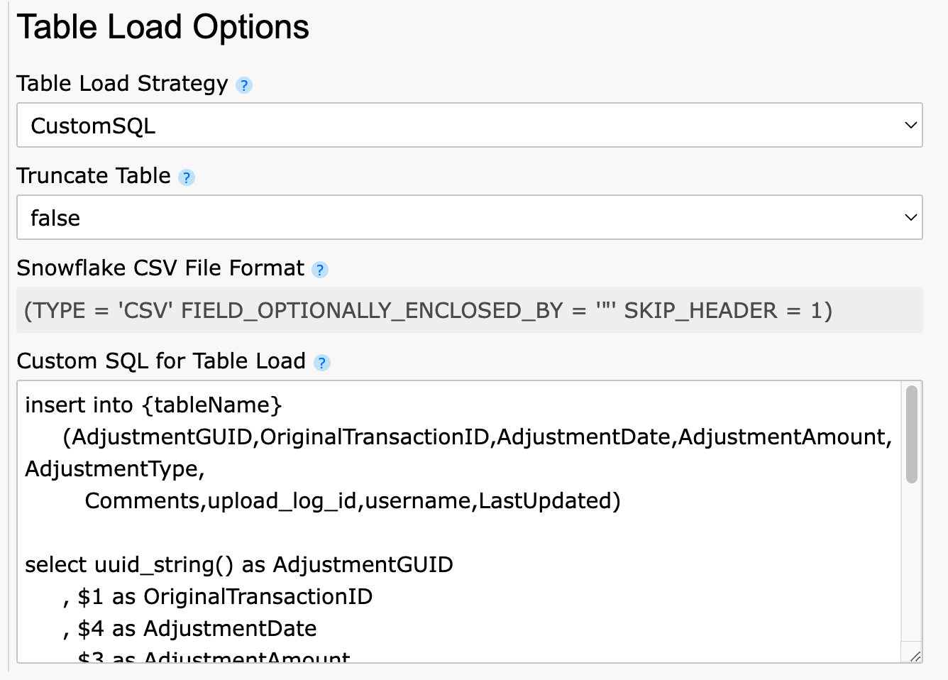Expand the Truncate Table false dropdown
Image resolution: width=948 pixels, height=680 pixels.
click(469, 218)
